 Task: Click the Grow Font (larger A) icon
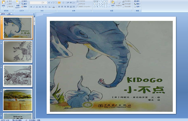[x=49, y=2]
